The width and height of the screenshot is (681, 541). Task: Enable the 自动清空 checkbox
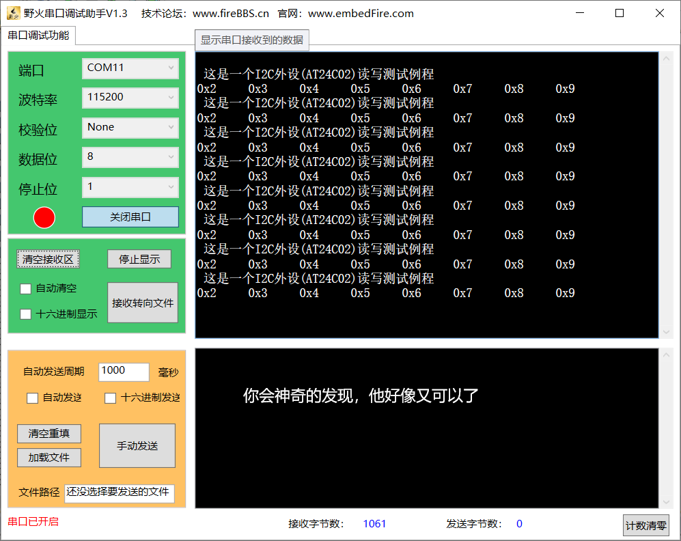(26, 289)
